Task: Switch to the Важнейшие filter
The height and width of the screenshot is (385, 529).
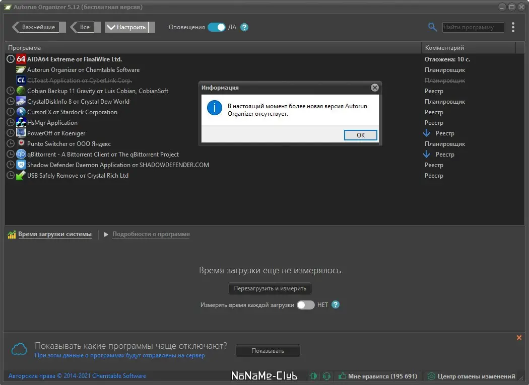Action: 38,27
